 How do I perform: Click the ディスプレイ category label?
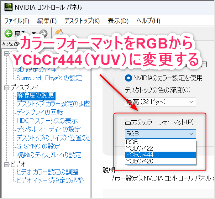pos(25,88)
